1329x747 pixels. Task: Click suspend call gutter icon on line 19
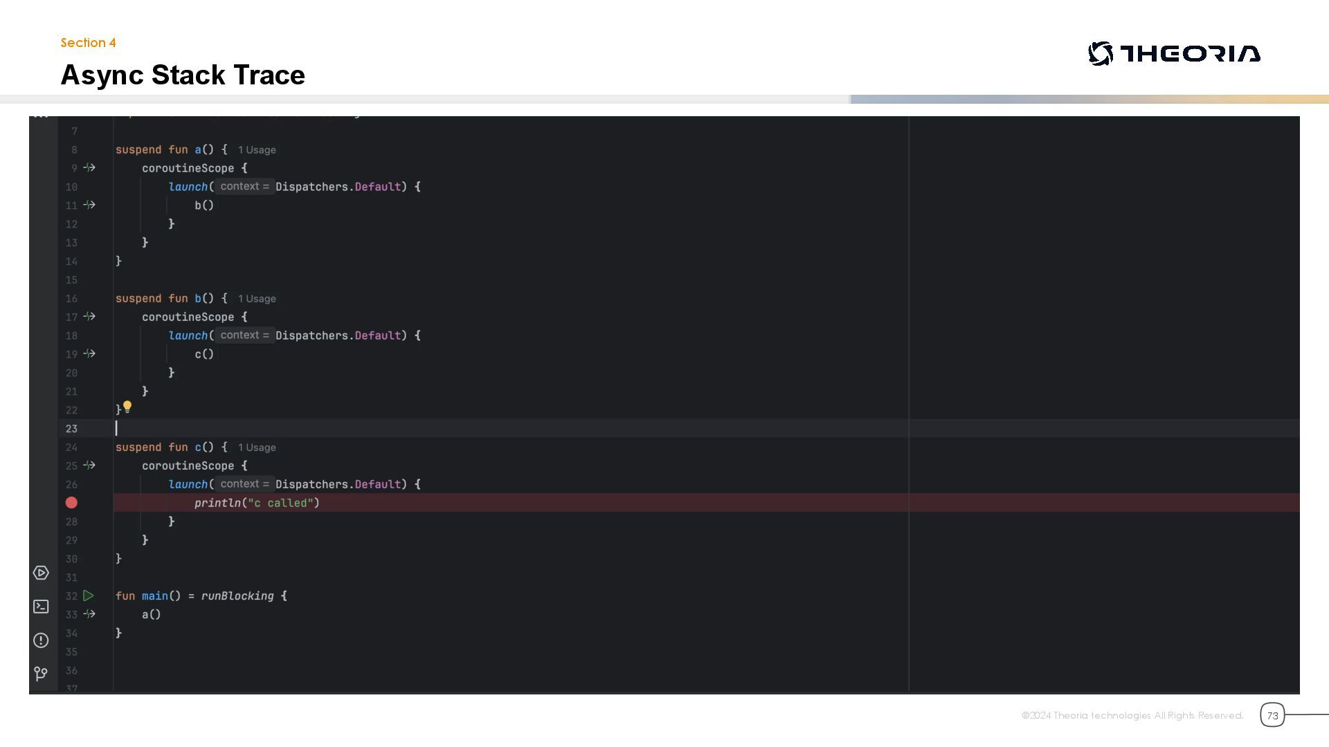[89, 353]
